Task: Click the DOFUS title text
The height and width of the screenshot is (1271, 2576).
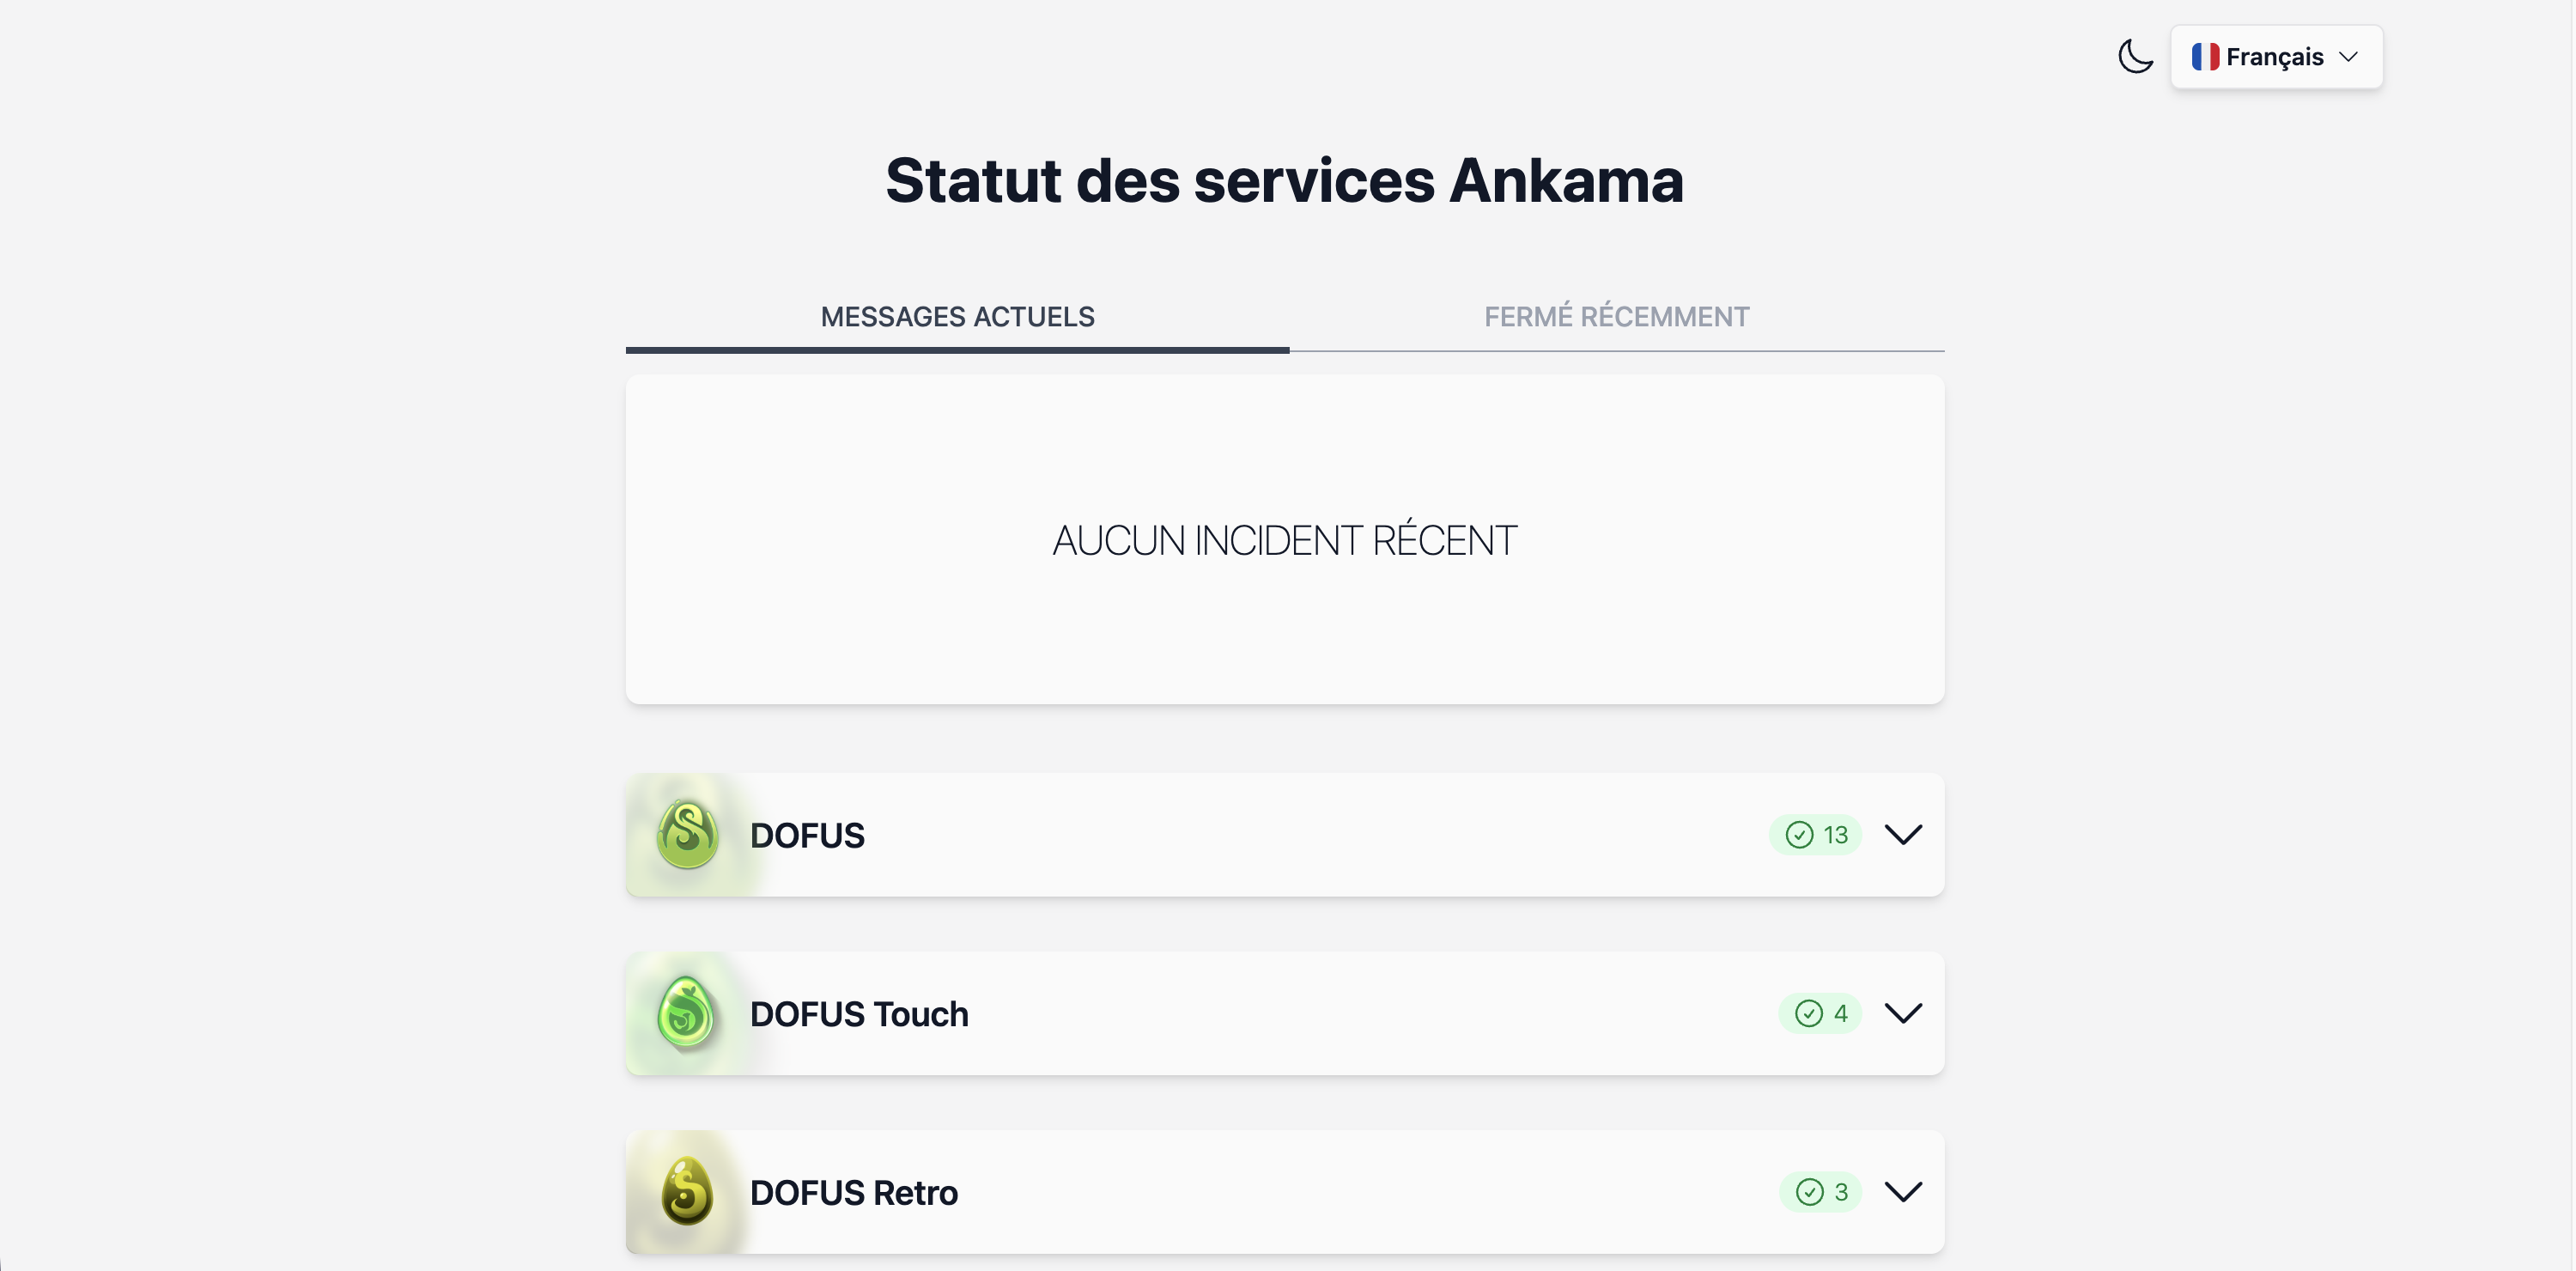Action: pos(807,835)
